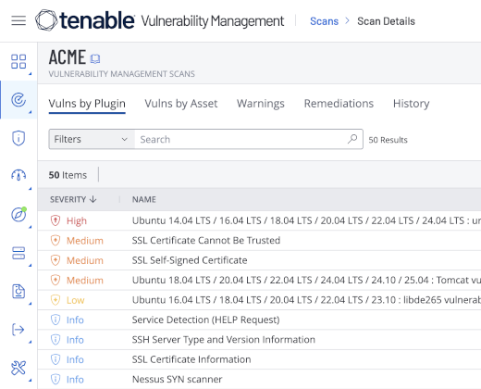Open the Ubuntu 16.04 libde265 vulnerability row
Viewport: 481px width, 389px height.
[259, 300]
